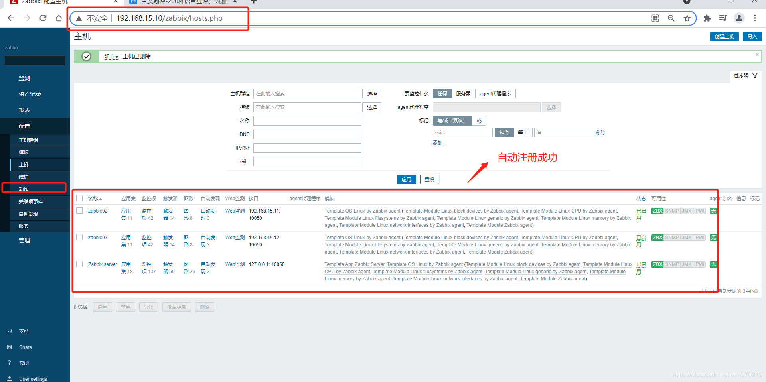Open the browser three-dot menu

point(755,18)
